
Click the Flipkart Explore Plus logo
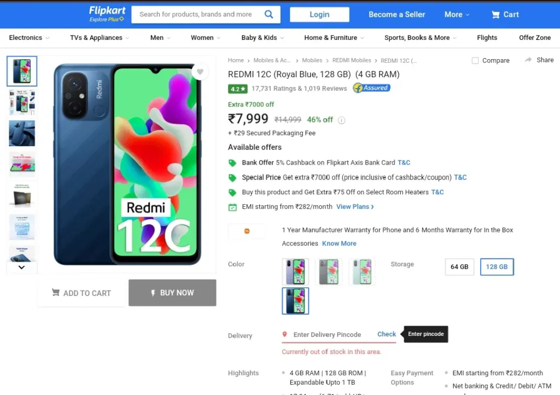point(107,14)
